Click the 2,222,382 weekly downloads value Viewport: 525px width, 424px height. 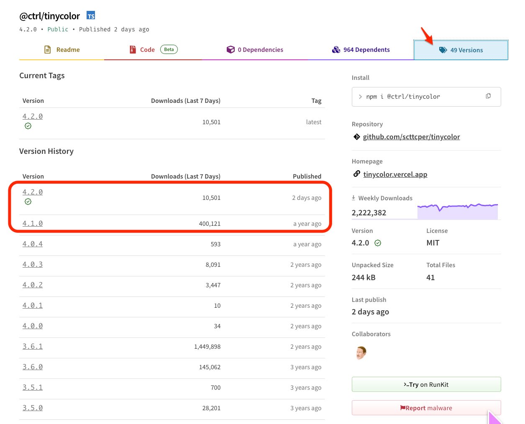coord(369,212)
